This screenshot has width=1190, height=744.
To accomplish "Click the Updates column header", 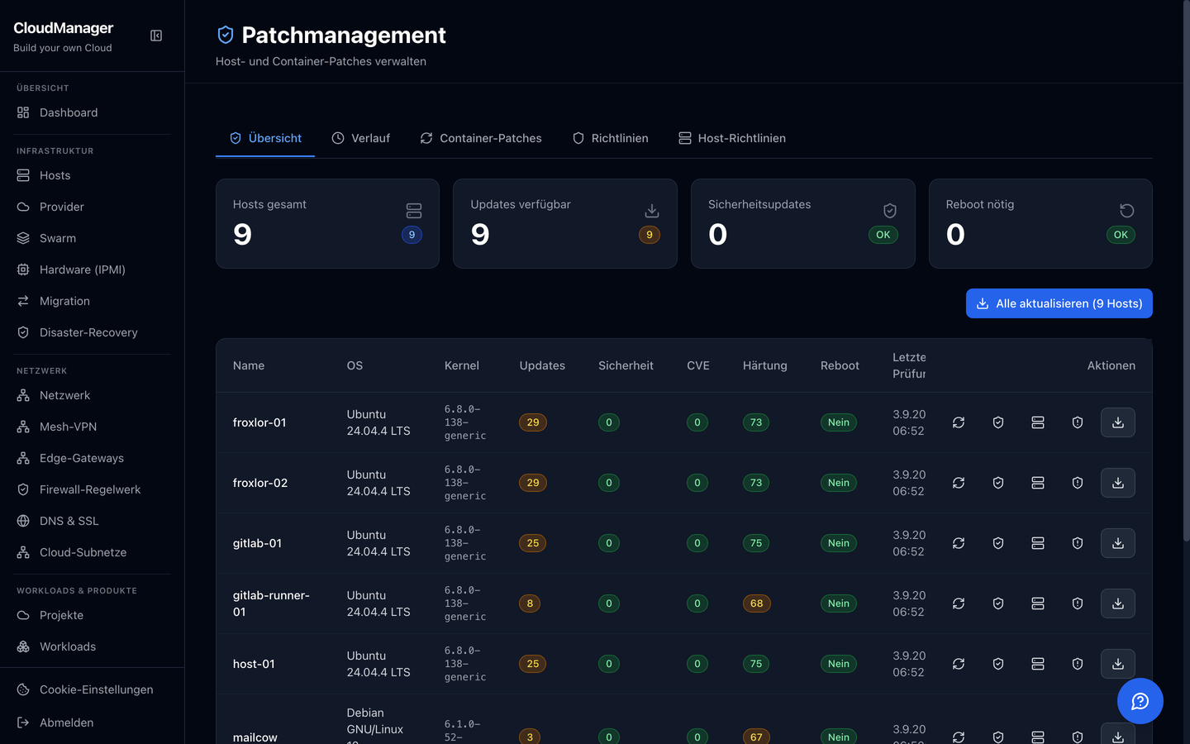I will 542,365.
